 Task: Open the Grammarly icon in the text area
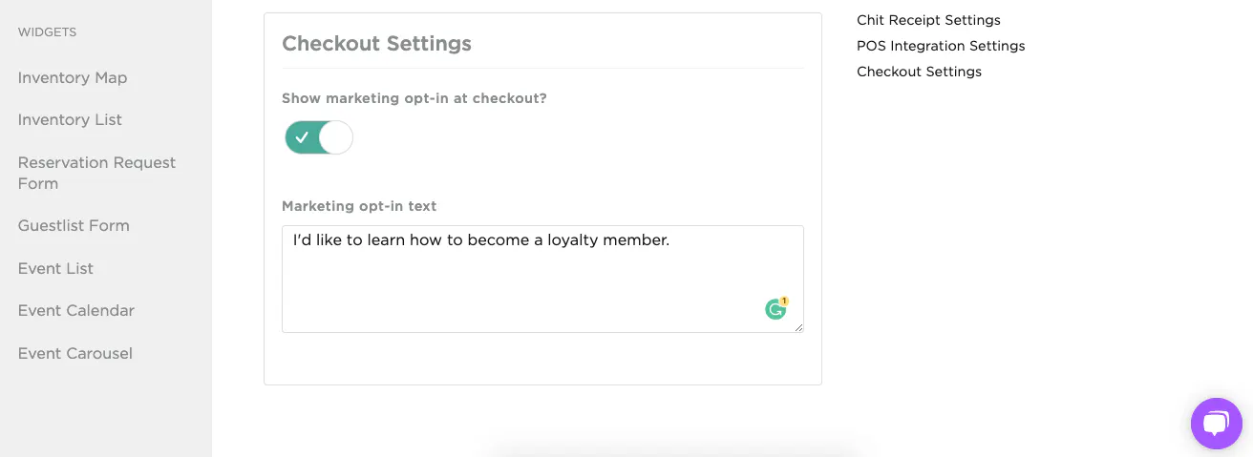point(775,310)
